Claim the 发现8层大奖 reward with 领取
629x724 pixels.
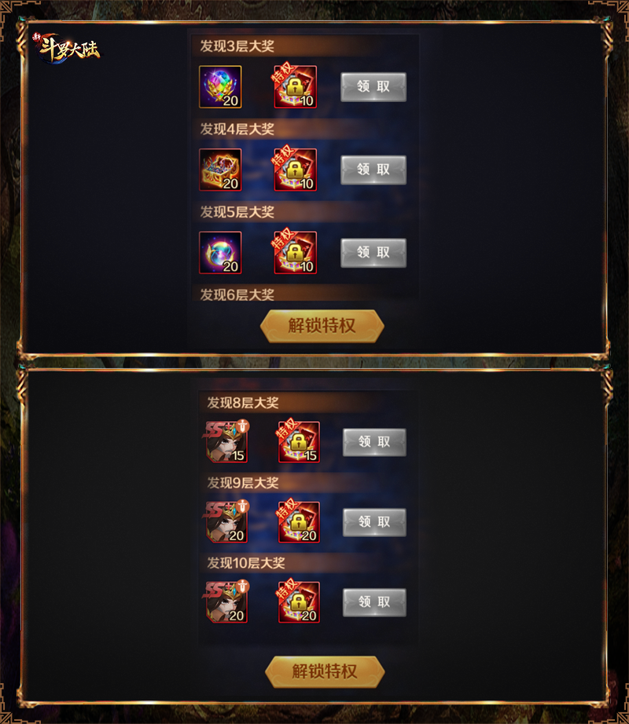[374, 442]
